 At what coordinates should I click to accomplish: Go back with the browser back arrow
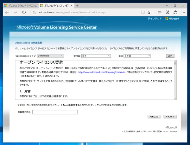(x=7, y=12)
